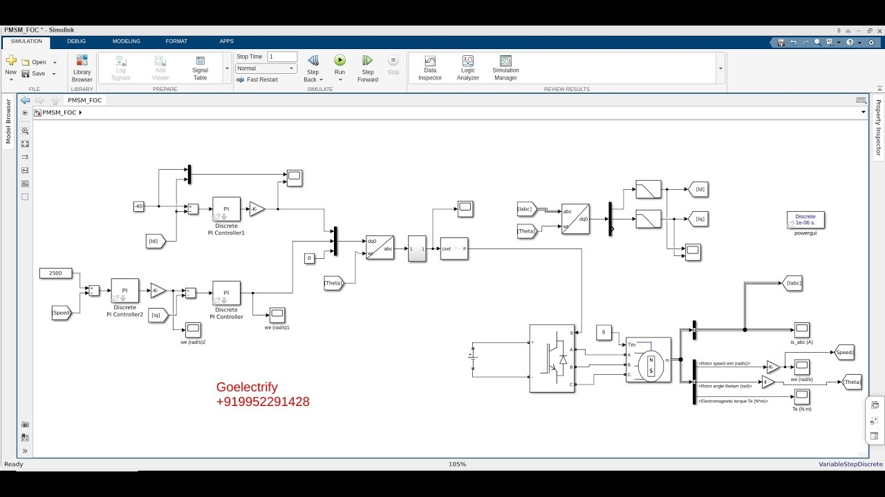
Task: Click the Step Forward icon
Action: click(x=368, y=61)
